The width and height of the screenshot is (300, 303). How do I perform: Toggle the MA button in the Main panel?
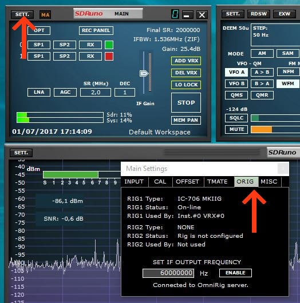(x=45, y=15)
